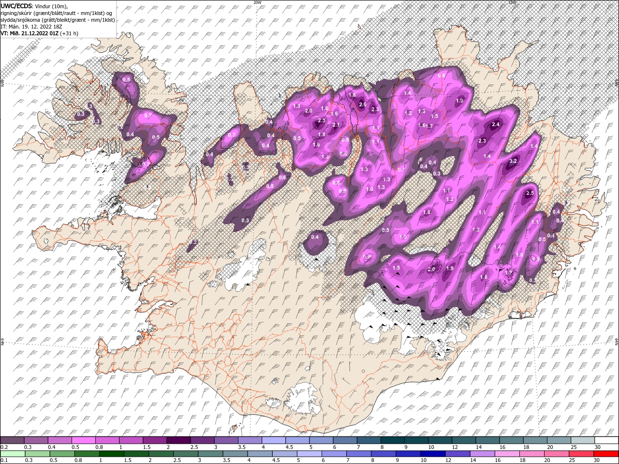Viewport: 619px width, 464px height.
Task: Click the 20W longitude label
Action: click(x=257, y=2)
